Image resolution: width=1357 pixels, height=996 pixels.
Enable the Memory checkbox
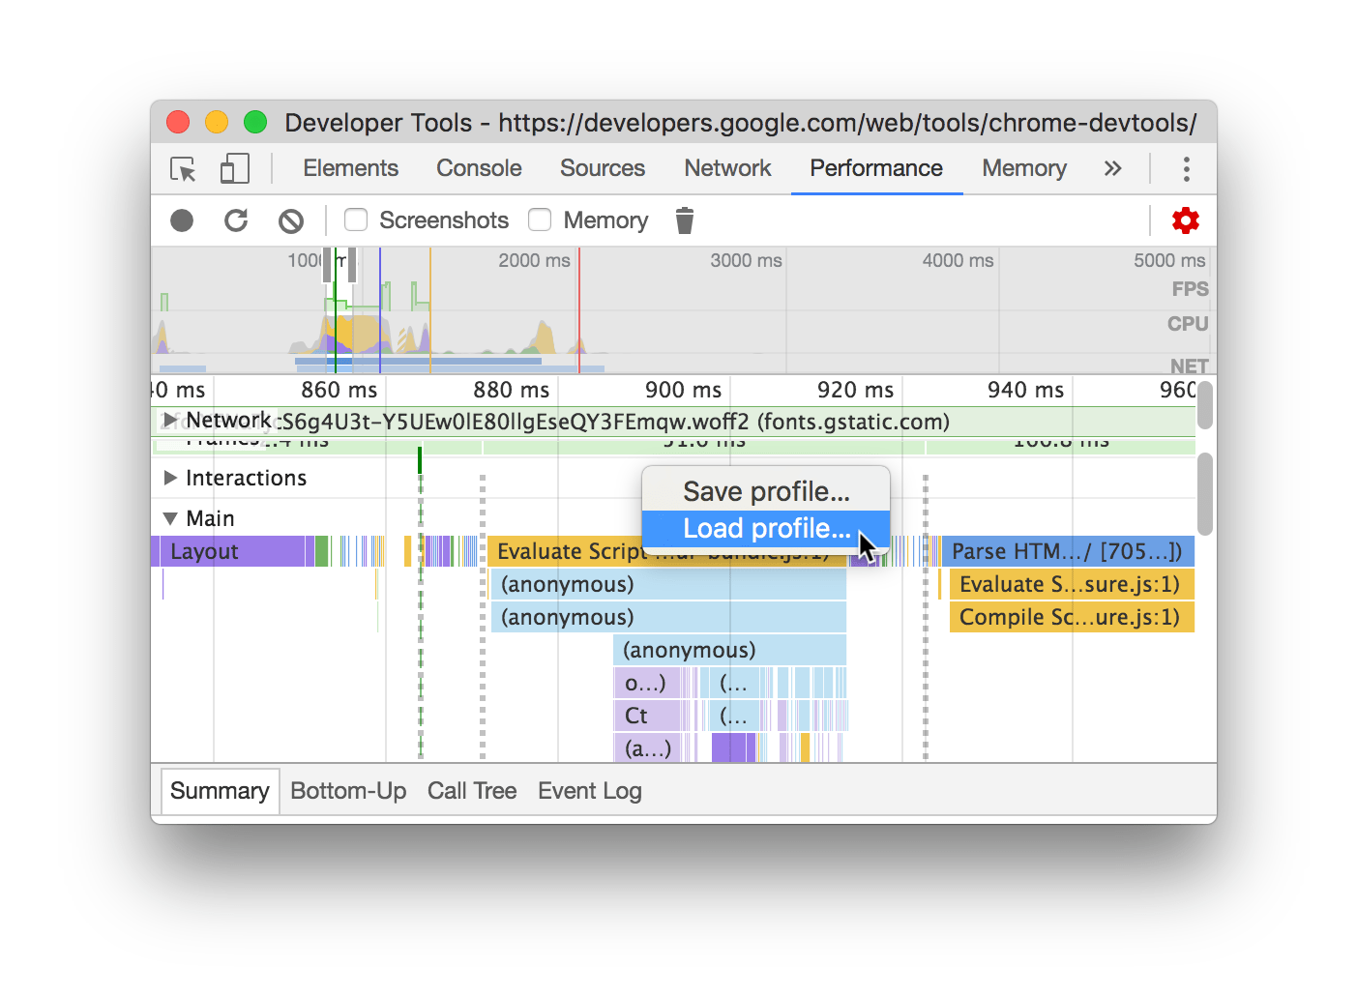click(540, 220)
